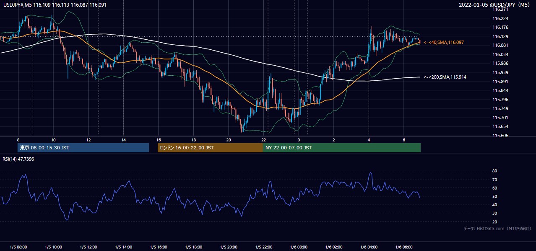Click the 1/5 14:00 bottom time label
536x251 pixels.
click(123, 247)
